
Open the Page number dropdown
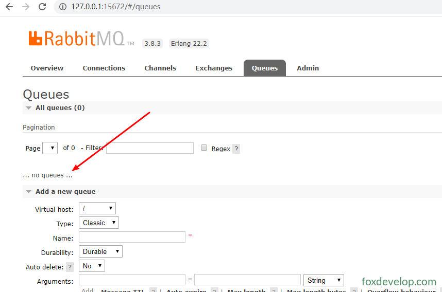(50, 148)
